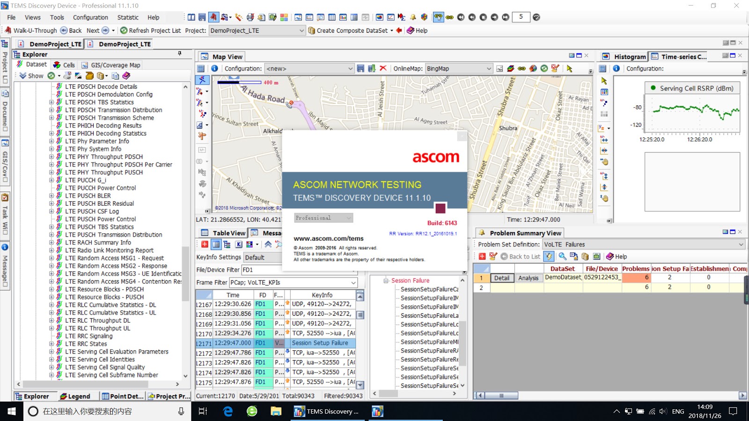749x421 pixels.
Task: Click the Detail button in row 1
Action: [x=502, y=278]
